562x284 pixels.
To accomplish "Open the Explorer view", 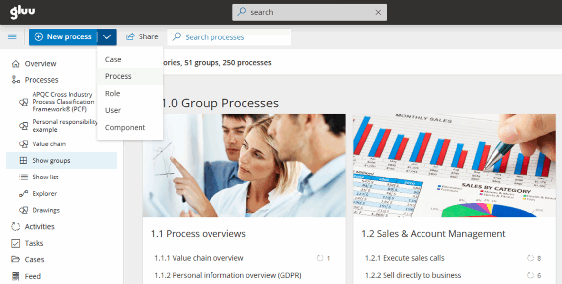I will [44, 194].
